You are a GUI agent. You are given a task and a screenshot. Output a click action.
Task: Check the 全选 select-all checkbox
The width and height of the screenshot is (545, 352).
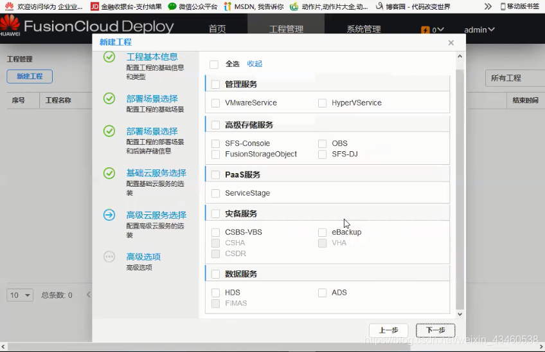214,64
